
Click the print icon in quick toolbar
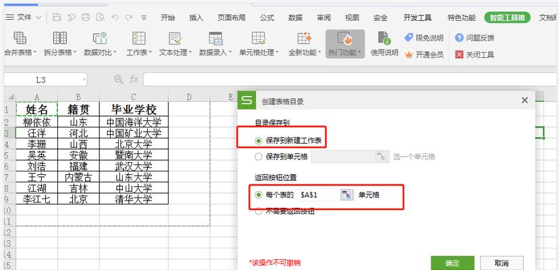[x=86, y=17]
